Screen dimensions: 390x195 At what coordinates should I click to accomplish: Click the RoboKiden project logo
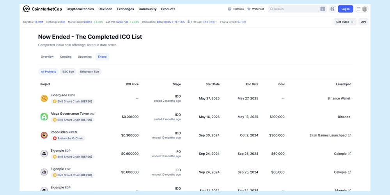pyautogui.click(x=44, y=135)
